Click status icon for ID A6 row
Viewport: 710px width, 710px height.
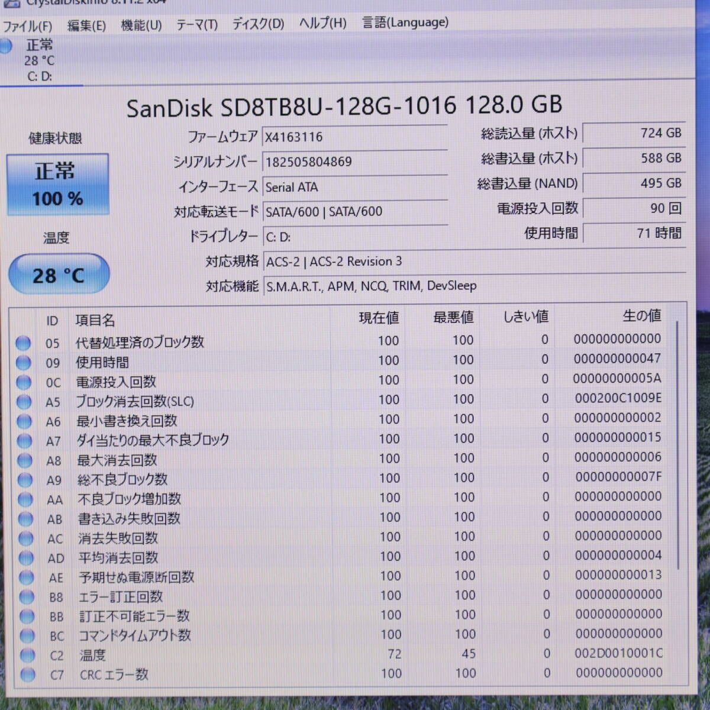[x=24, y=421]
